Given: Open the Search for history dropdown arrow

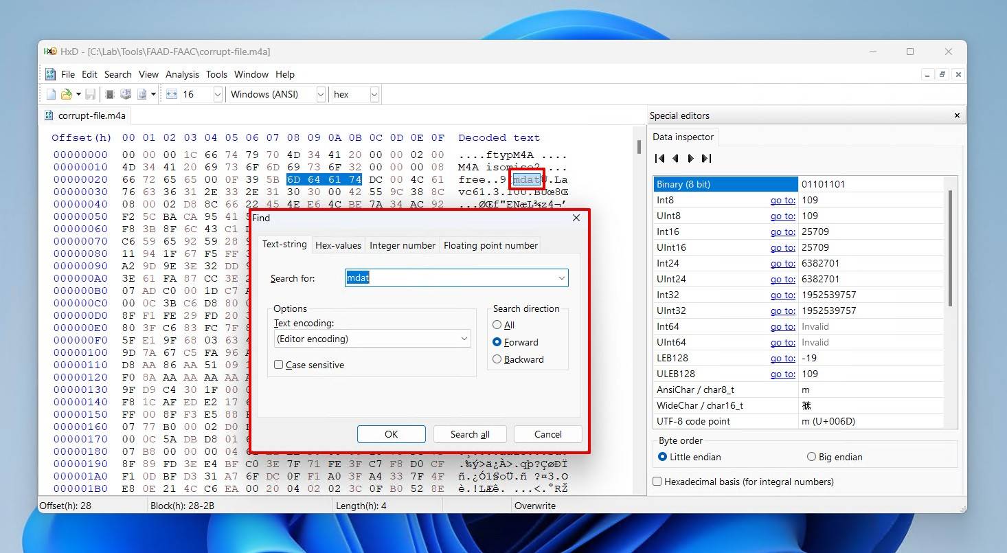Looking at the screenshot, I should [x=561, y=278].
